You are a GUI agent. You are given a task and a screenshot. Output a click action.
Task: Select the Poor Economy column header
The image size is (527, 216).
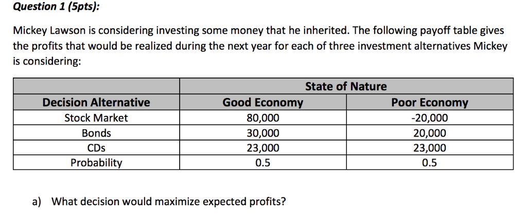430,102
